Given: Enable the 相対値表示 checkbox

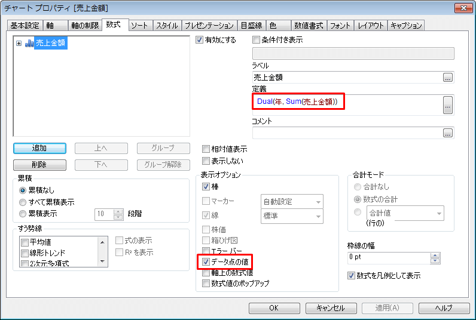Looking at the screenshot, I should 207,149.
